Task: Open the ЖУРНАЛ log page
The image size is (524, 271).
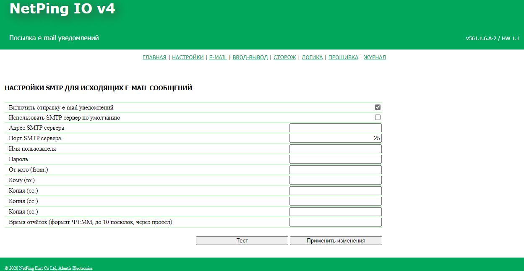Action: [x=375, y=57]
